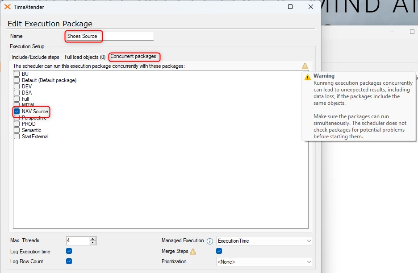Image resolution: width=418 pixels, height=273 pixels.
Task: Check the Perspective package checkbox
Action: [x=17, y=117]
